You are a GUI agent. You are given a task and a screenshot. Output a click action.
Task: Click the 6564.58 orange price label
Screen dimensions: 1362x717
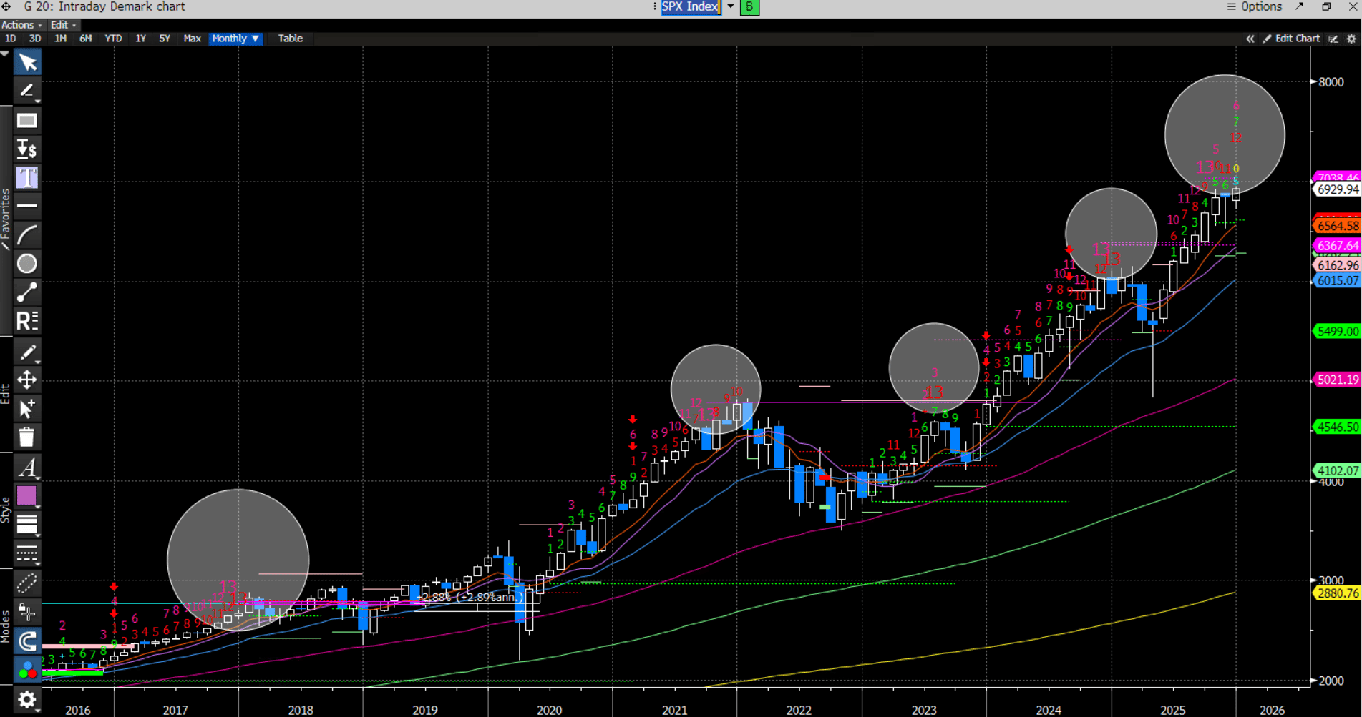(x=1337, y=226)
